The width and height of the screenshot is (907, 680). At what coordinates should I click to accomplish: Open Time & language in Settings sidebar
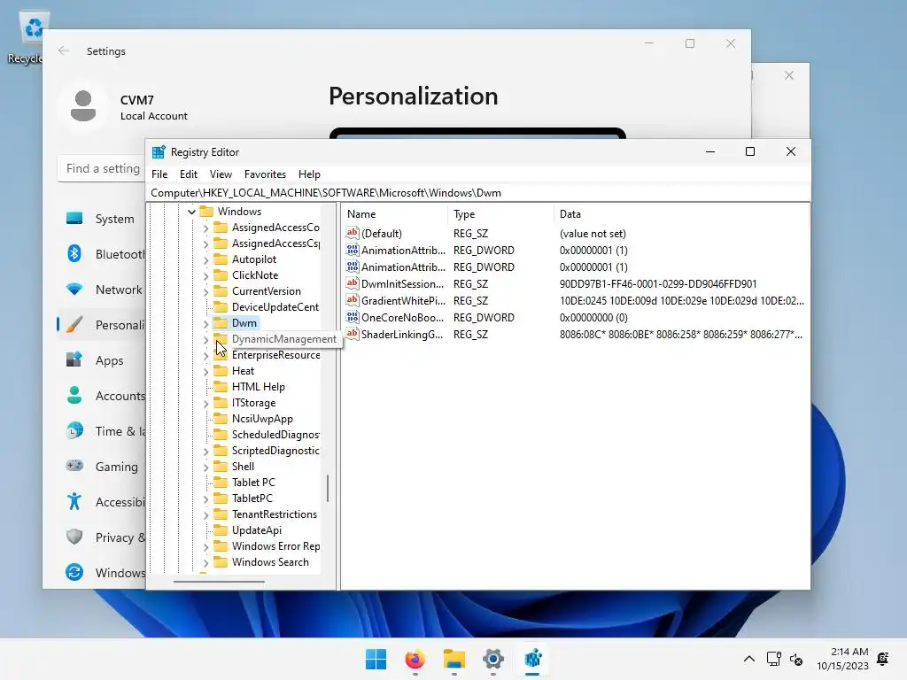click(101, 431)
